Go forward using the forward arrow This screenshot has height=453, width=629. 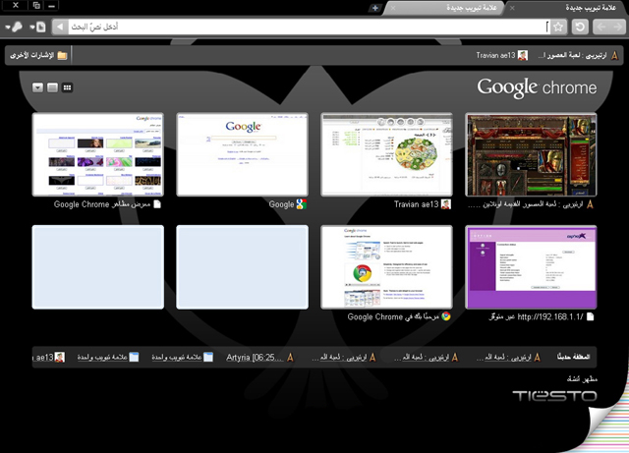click(617, 27)
